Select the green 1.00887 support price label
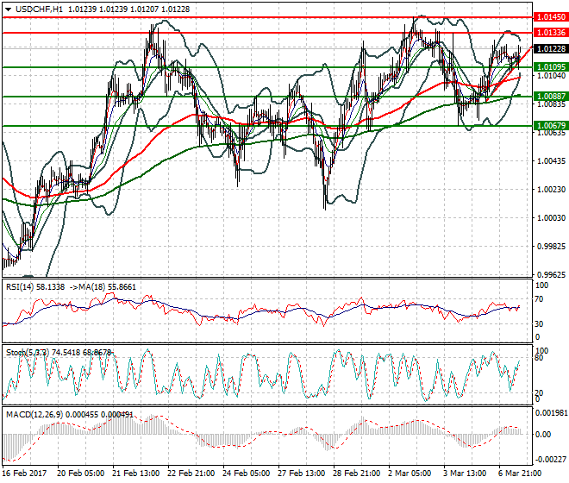 pyautogui.click(x=549, y=96)
